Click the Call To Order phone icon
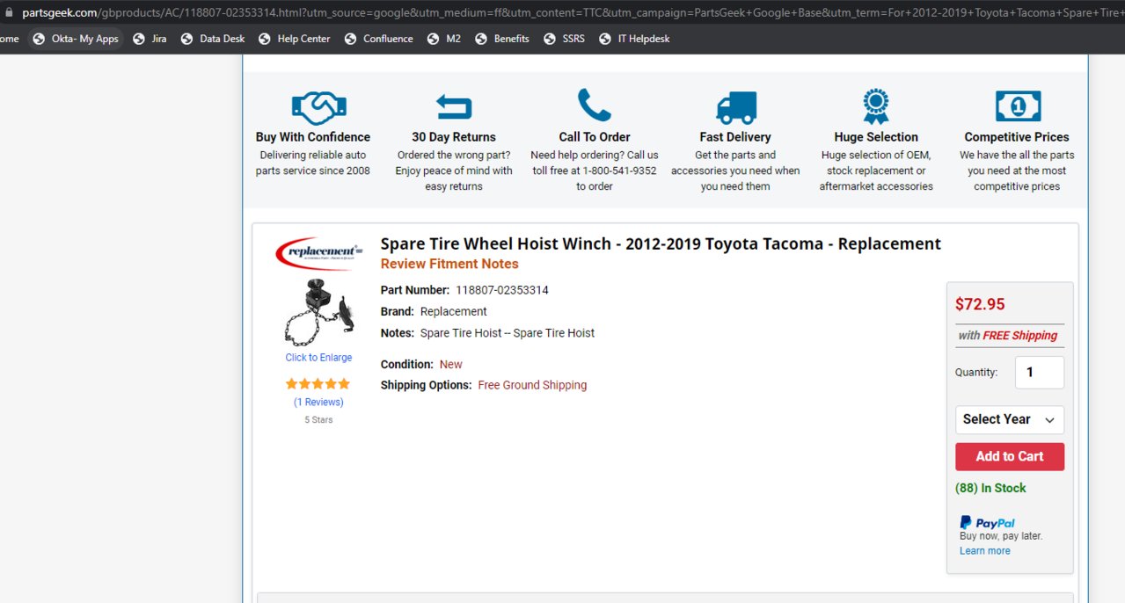 pos(595,105)
